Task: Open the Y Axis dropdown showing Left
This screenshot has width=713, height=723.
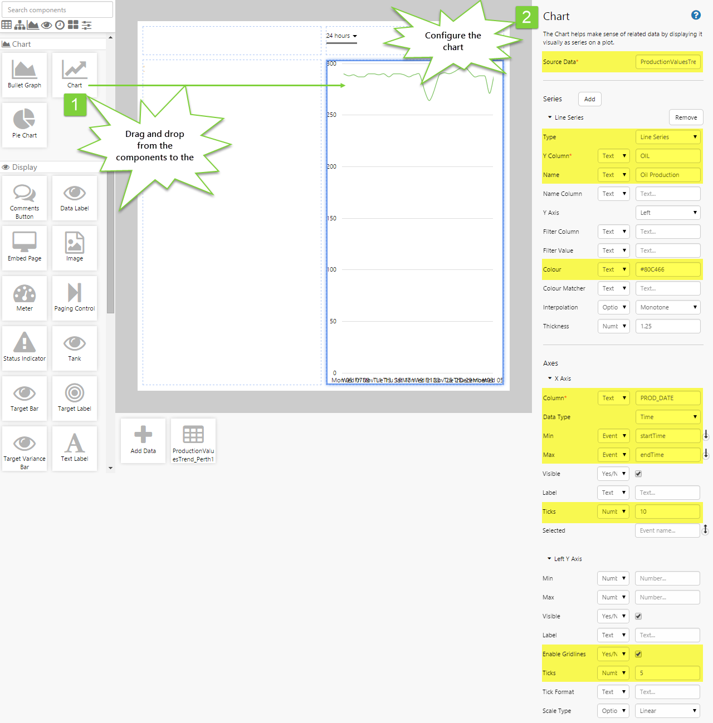Action: [668, 213]
